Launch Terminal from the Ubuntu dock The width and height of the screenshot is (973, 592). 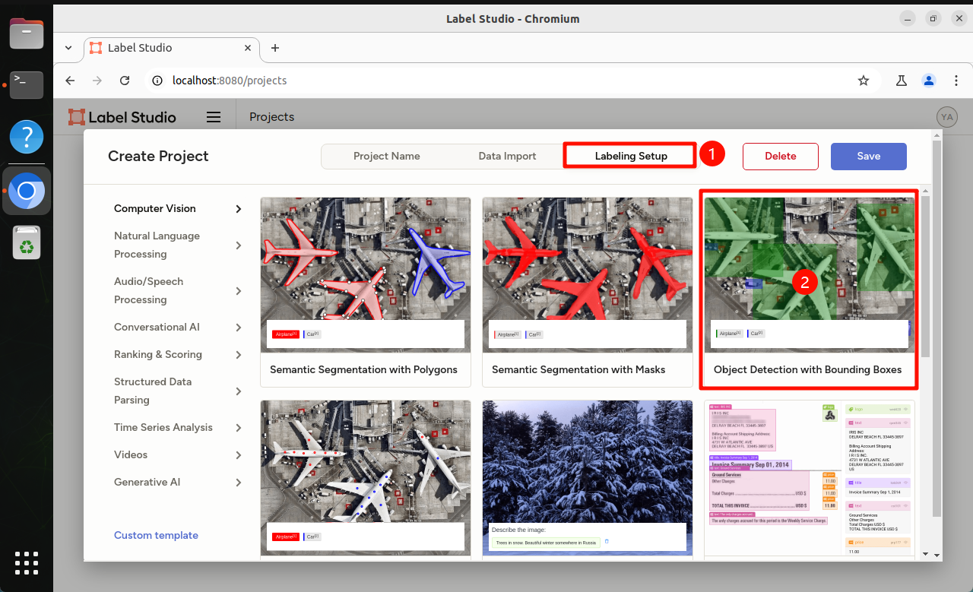coord(27,84)
